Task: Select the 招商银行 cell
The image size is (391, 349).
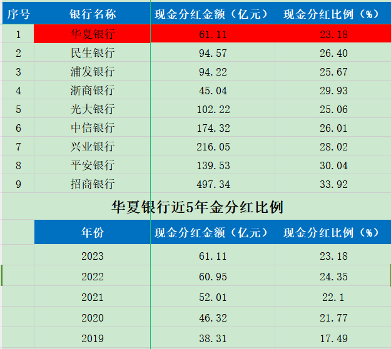Action: click(x=92, y=184)
